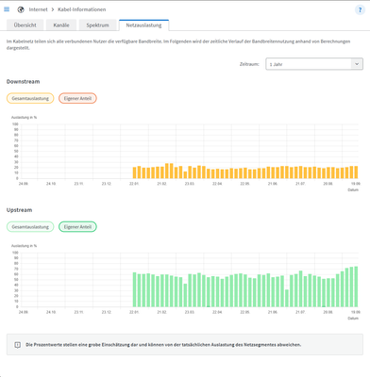Click the Kabel-Informationen breadcrumb

click(82, 9)
